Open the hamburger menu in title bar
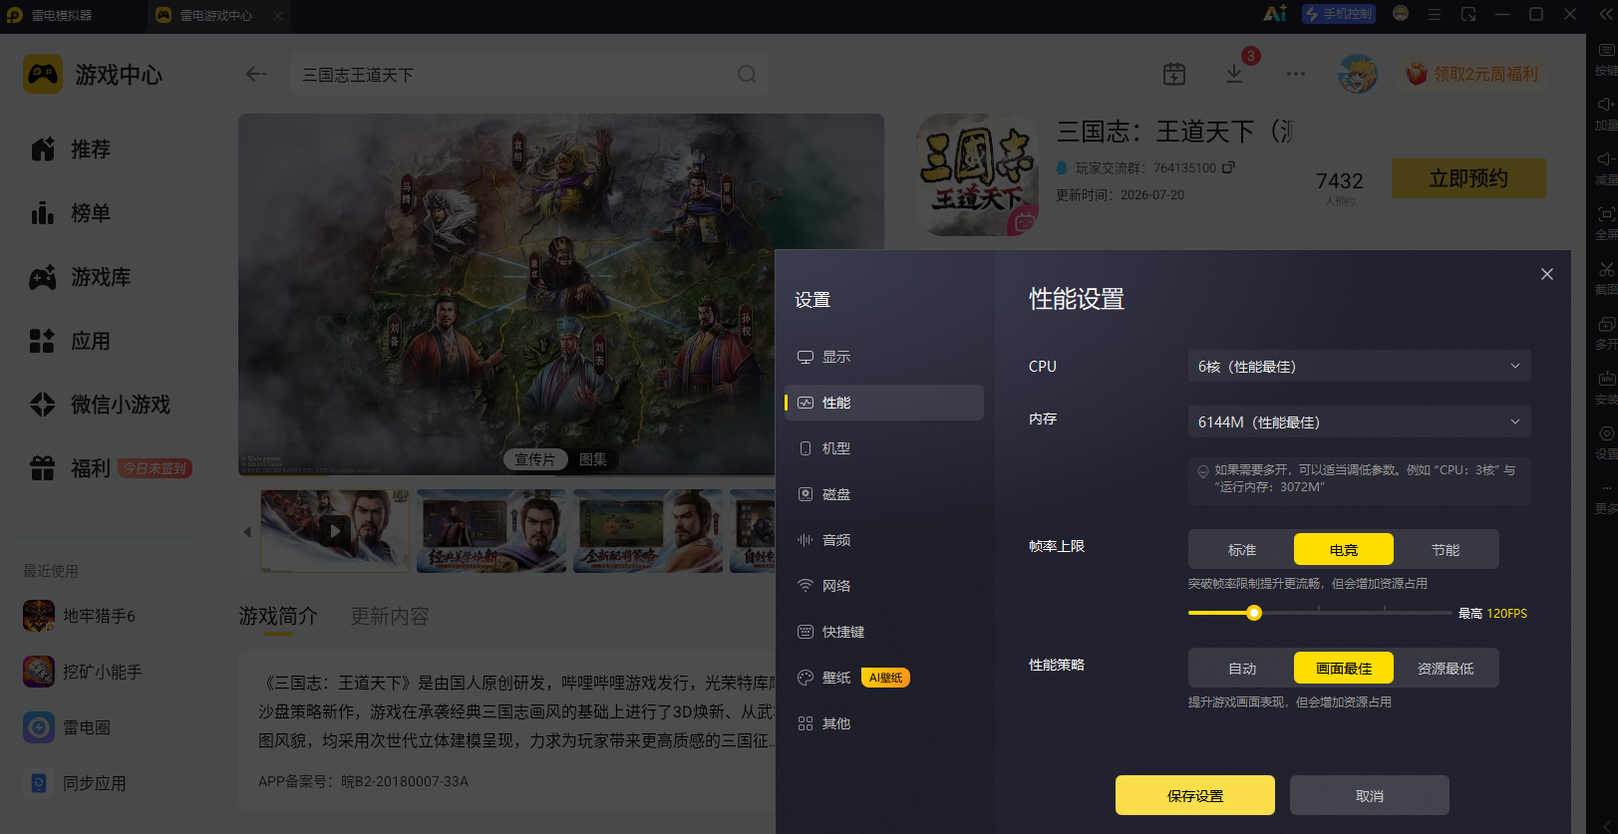1618x834 pixels. click(1435, 14)
